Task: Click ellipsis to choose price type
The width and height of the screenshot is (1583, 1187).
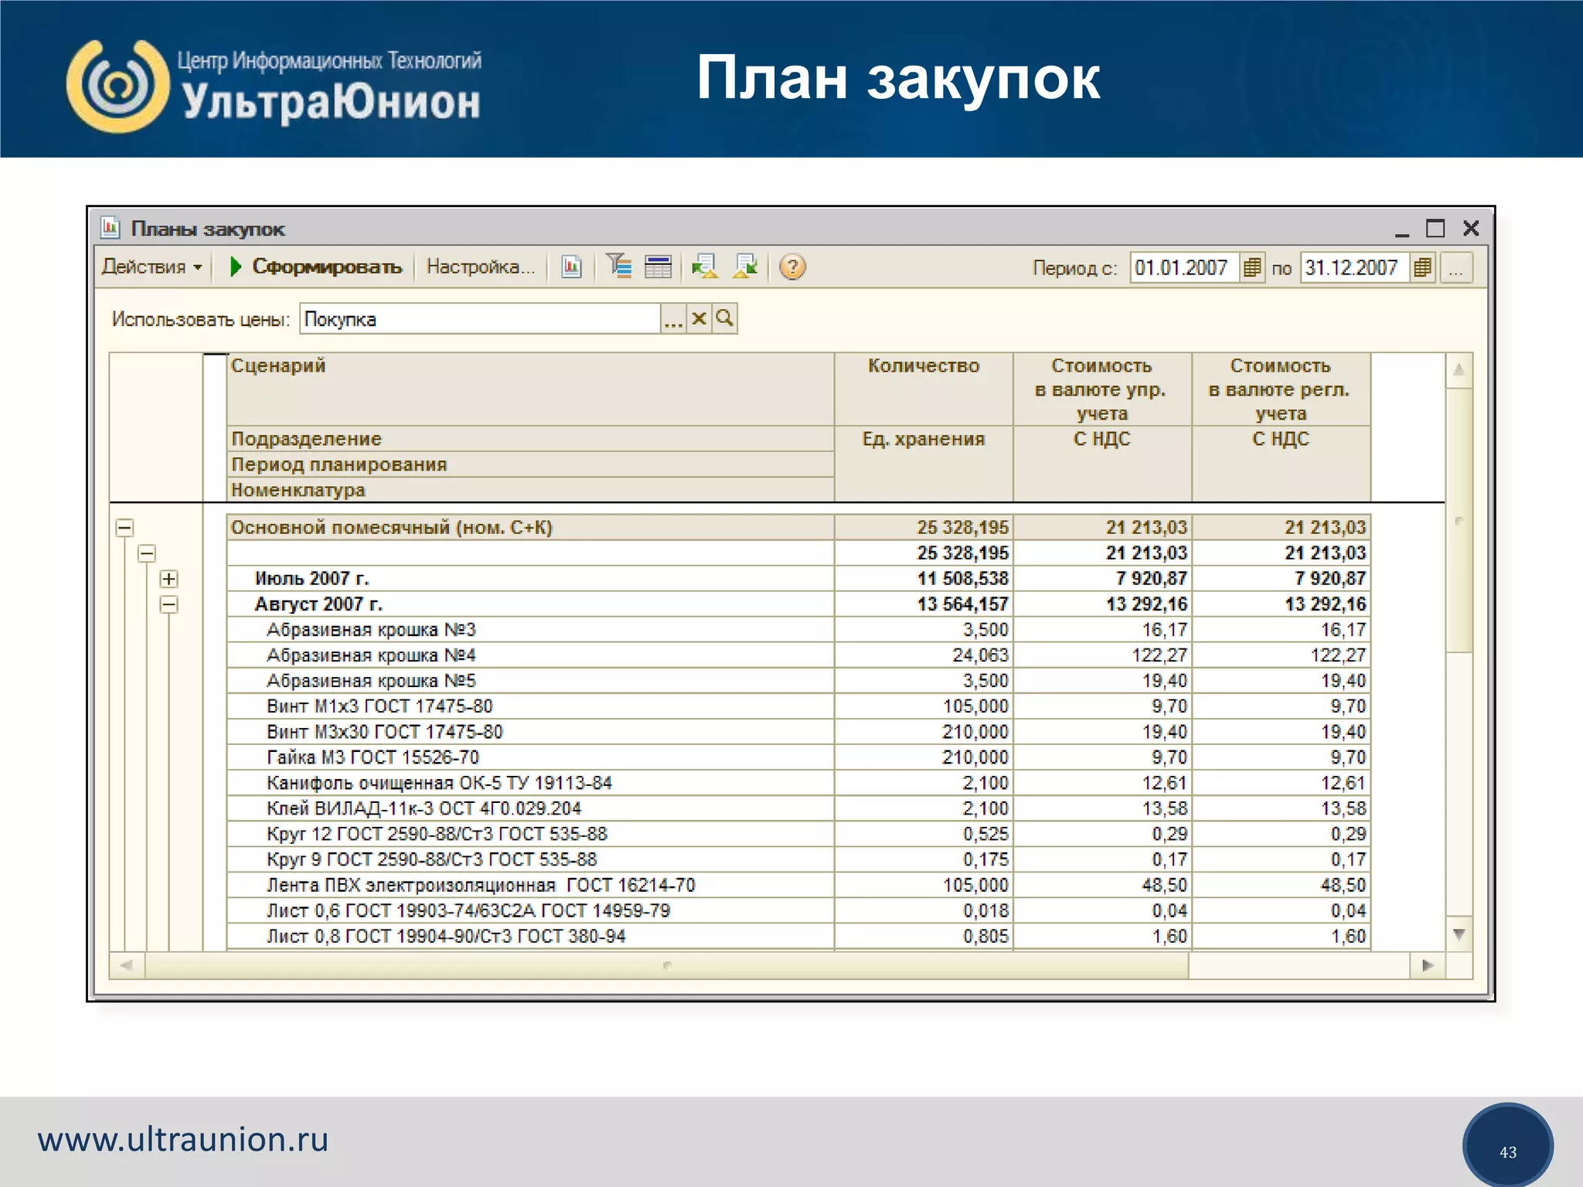Action: 673,319
